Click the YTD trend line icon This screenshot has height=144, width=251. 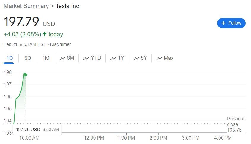pyautogui.click(x=86, y=58)
